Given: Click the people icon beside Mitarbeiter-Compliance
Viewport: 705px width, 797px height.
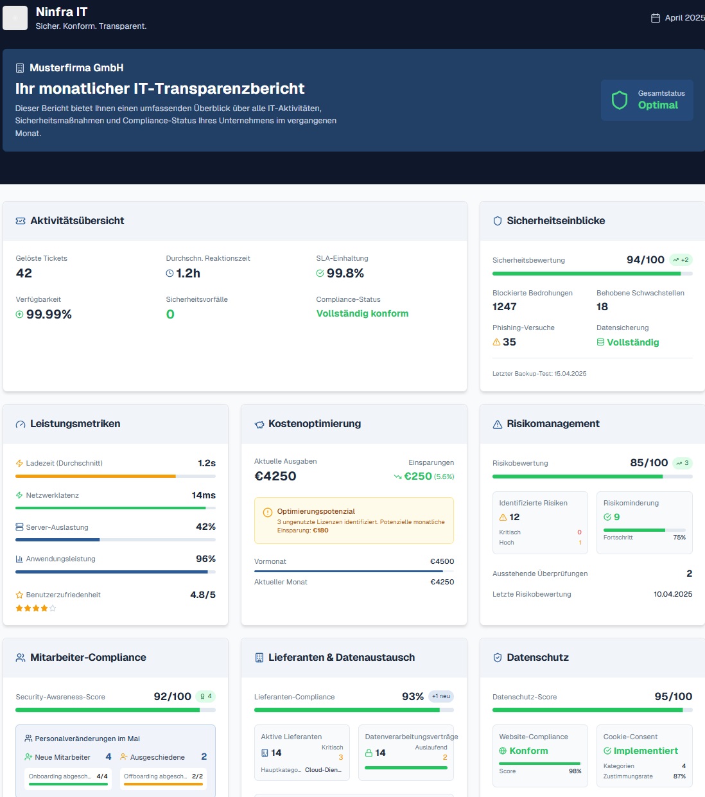Looking at the screenshot, I should tap(21, 658).
